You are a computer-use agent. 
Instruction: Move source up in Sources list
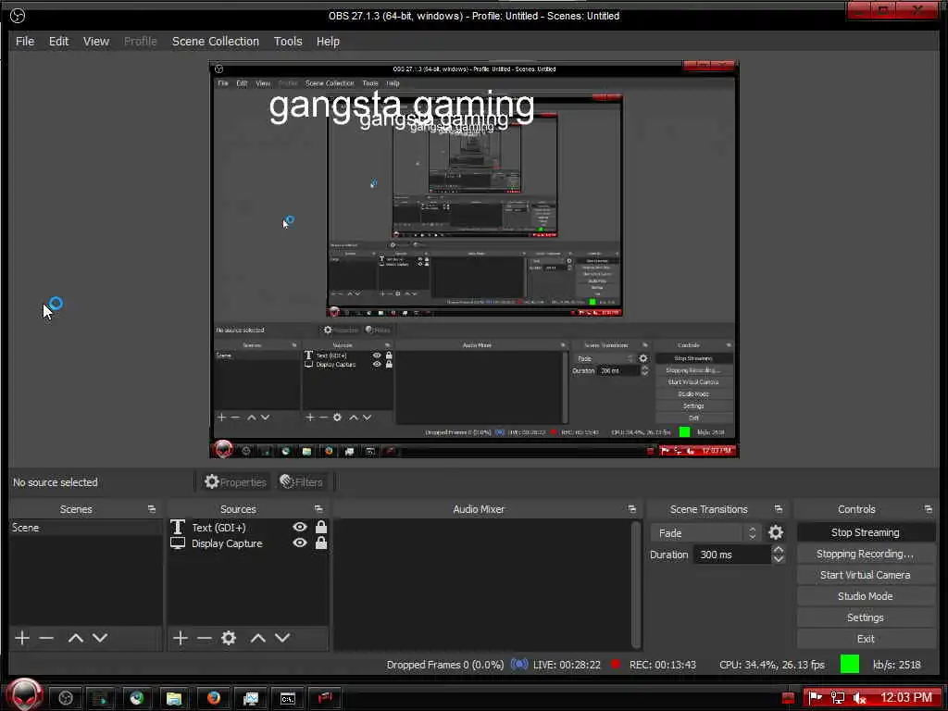pyautogui.click(x=258, y=638)
